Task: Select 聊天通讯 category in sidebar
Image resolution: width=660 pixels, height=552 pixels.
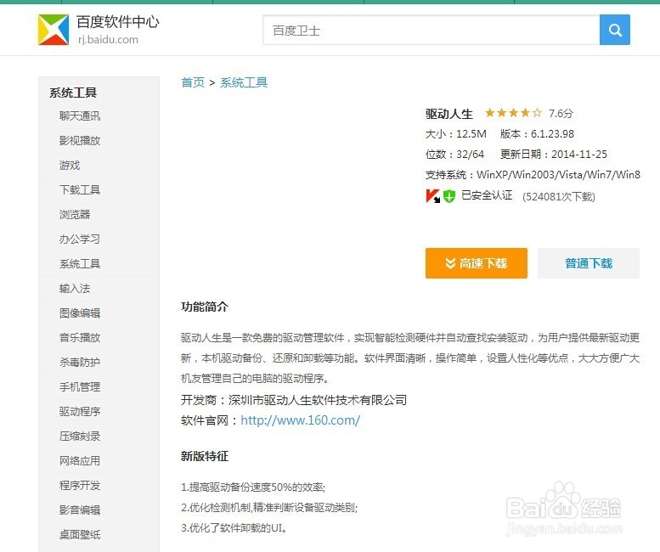Action: pos(80,115)
